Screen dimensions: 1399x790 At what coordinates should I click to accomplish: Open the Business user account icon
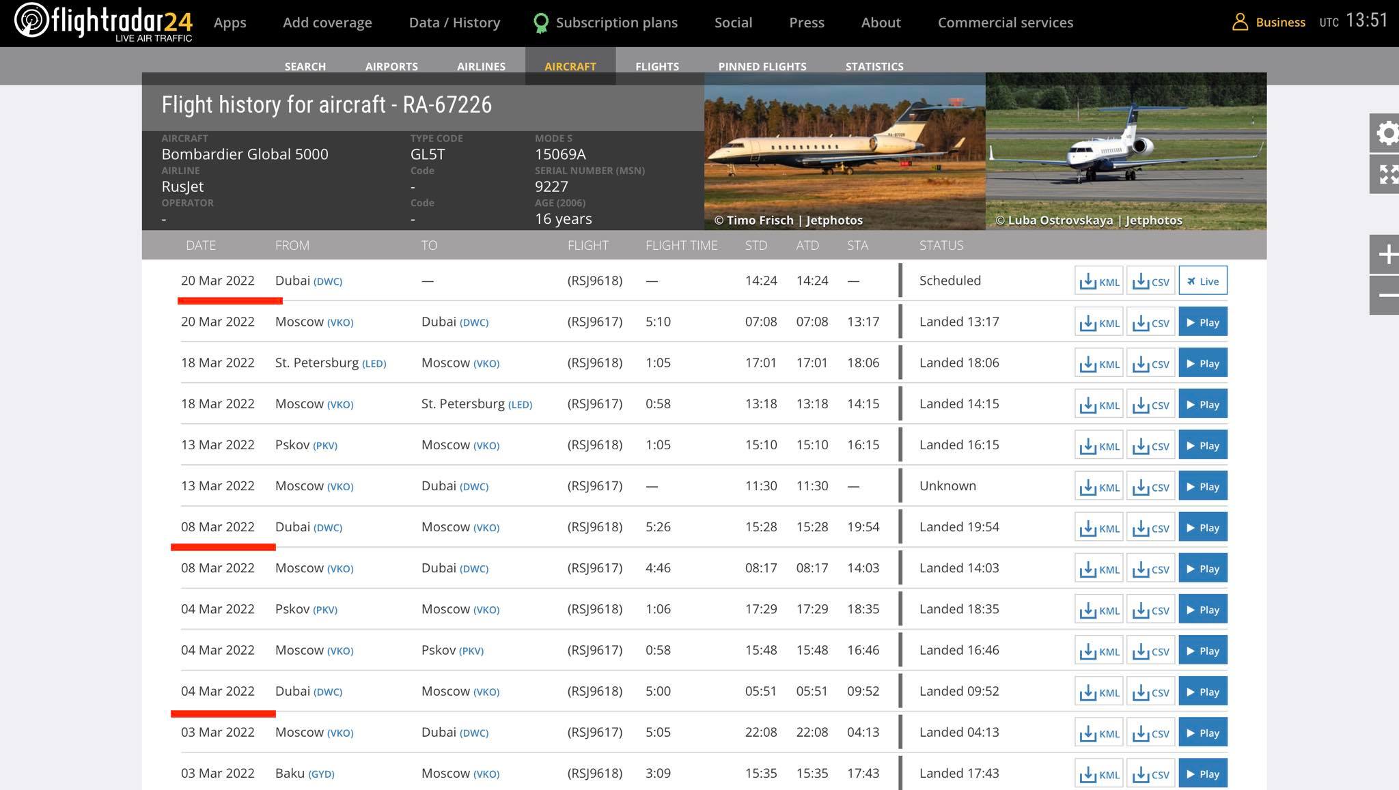coord(1239,23)
